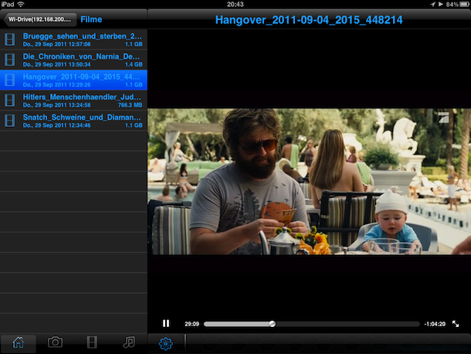Image resolution: width=471 pixels, height=354 pixels.
Task: Open Hitlers_Menschenhaendler video file
Action: 73,100
